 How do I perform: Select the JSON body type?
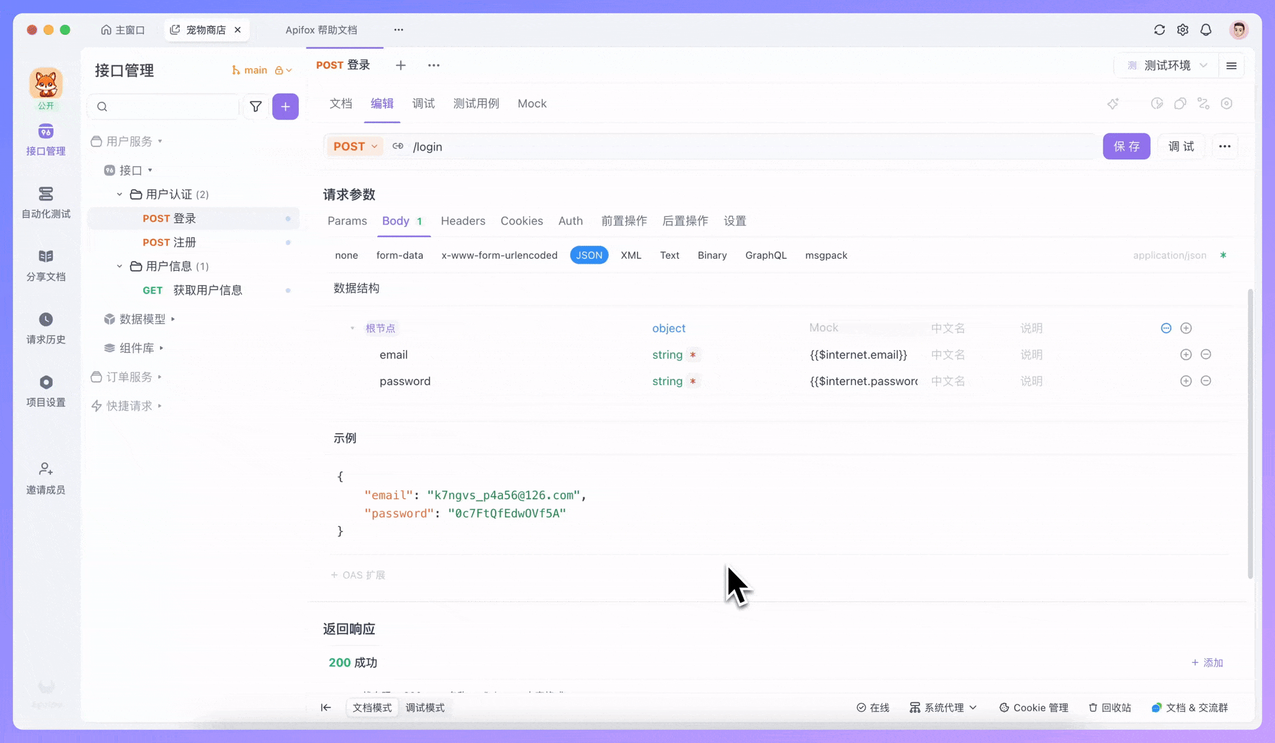(x=589, y=255)
